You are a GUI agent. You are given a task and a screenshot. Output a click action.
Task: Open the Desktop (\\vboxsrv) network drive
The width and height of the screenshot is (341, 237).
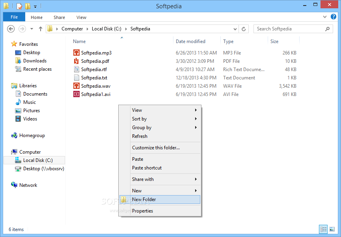[x=43, y=168]
